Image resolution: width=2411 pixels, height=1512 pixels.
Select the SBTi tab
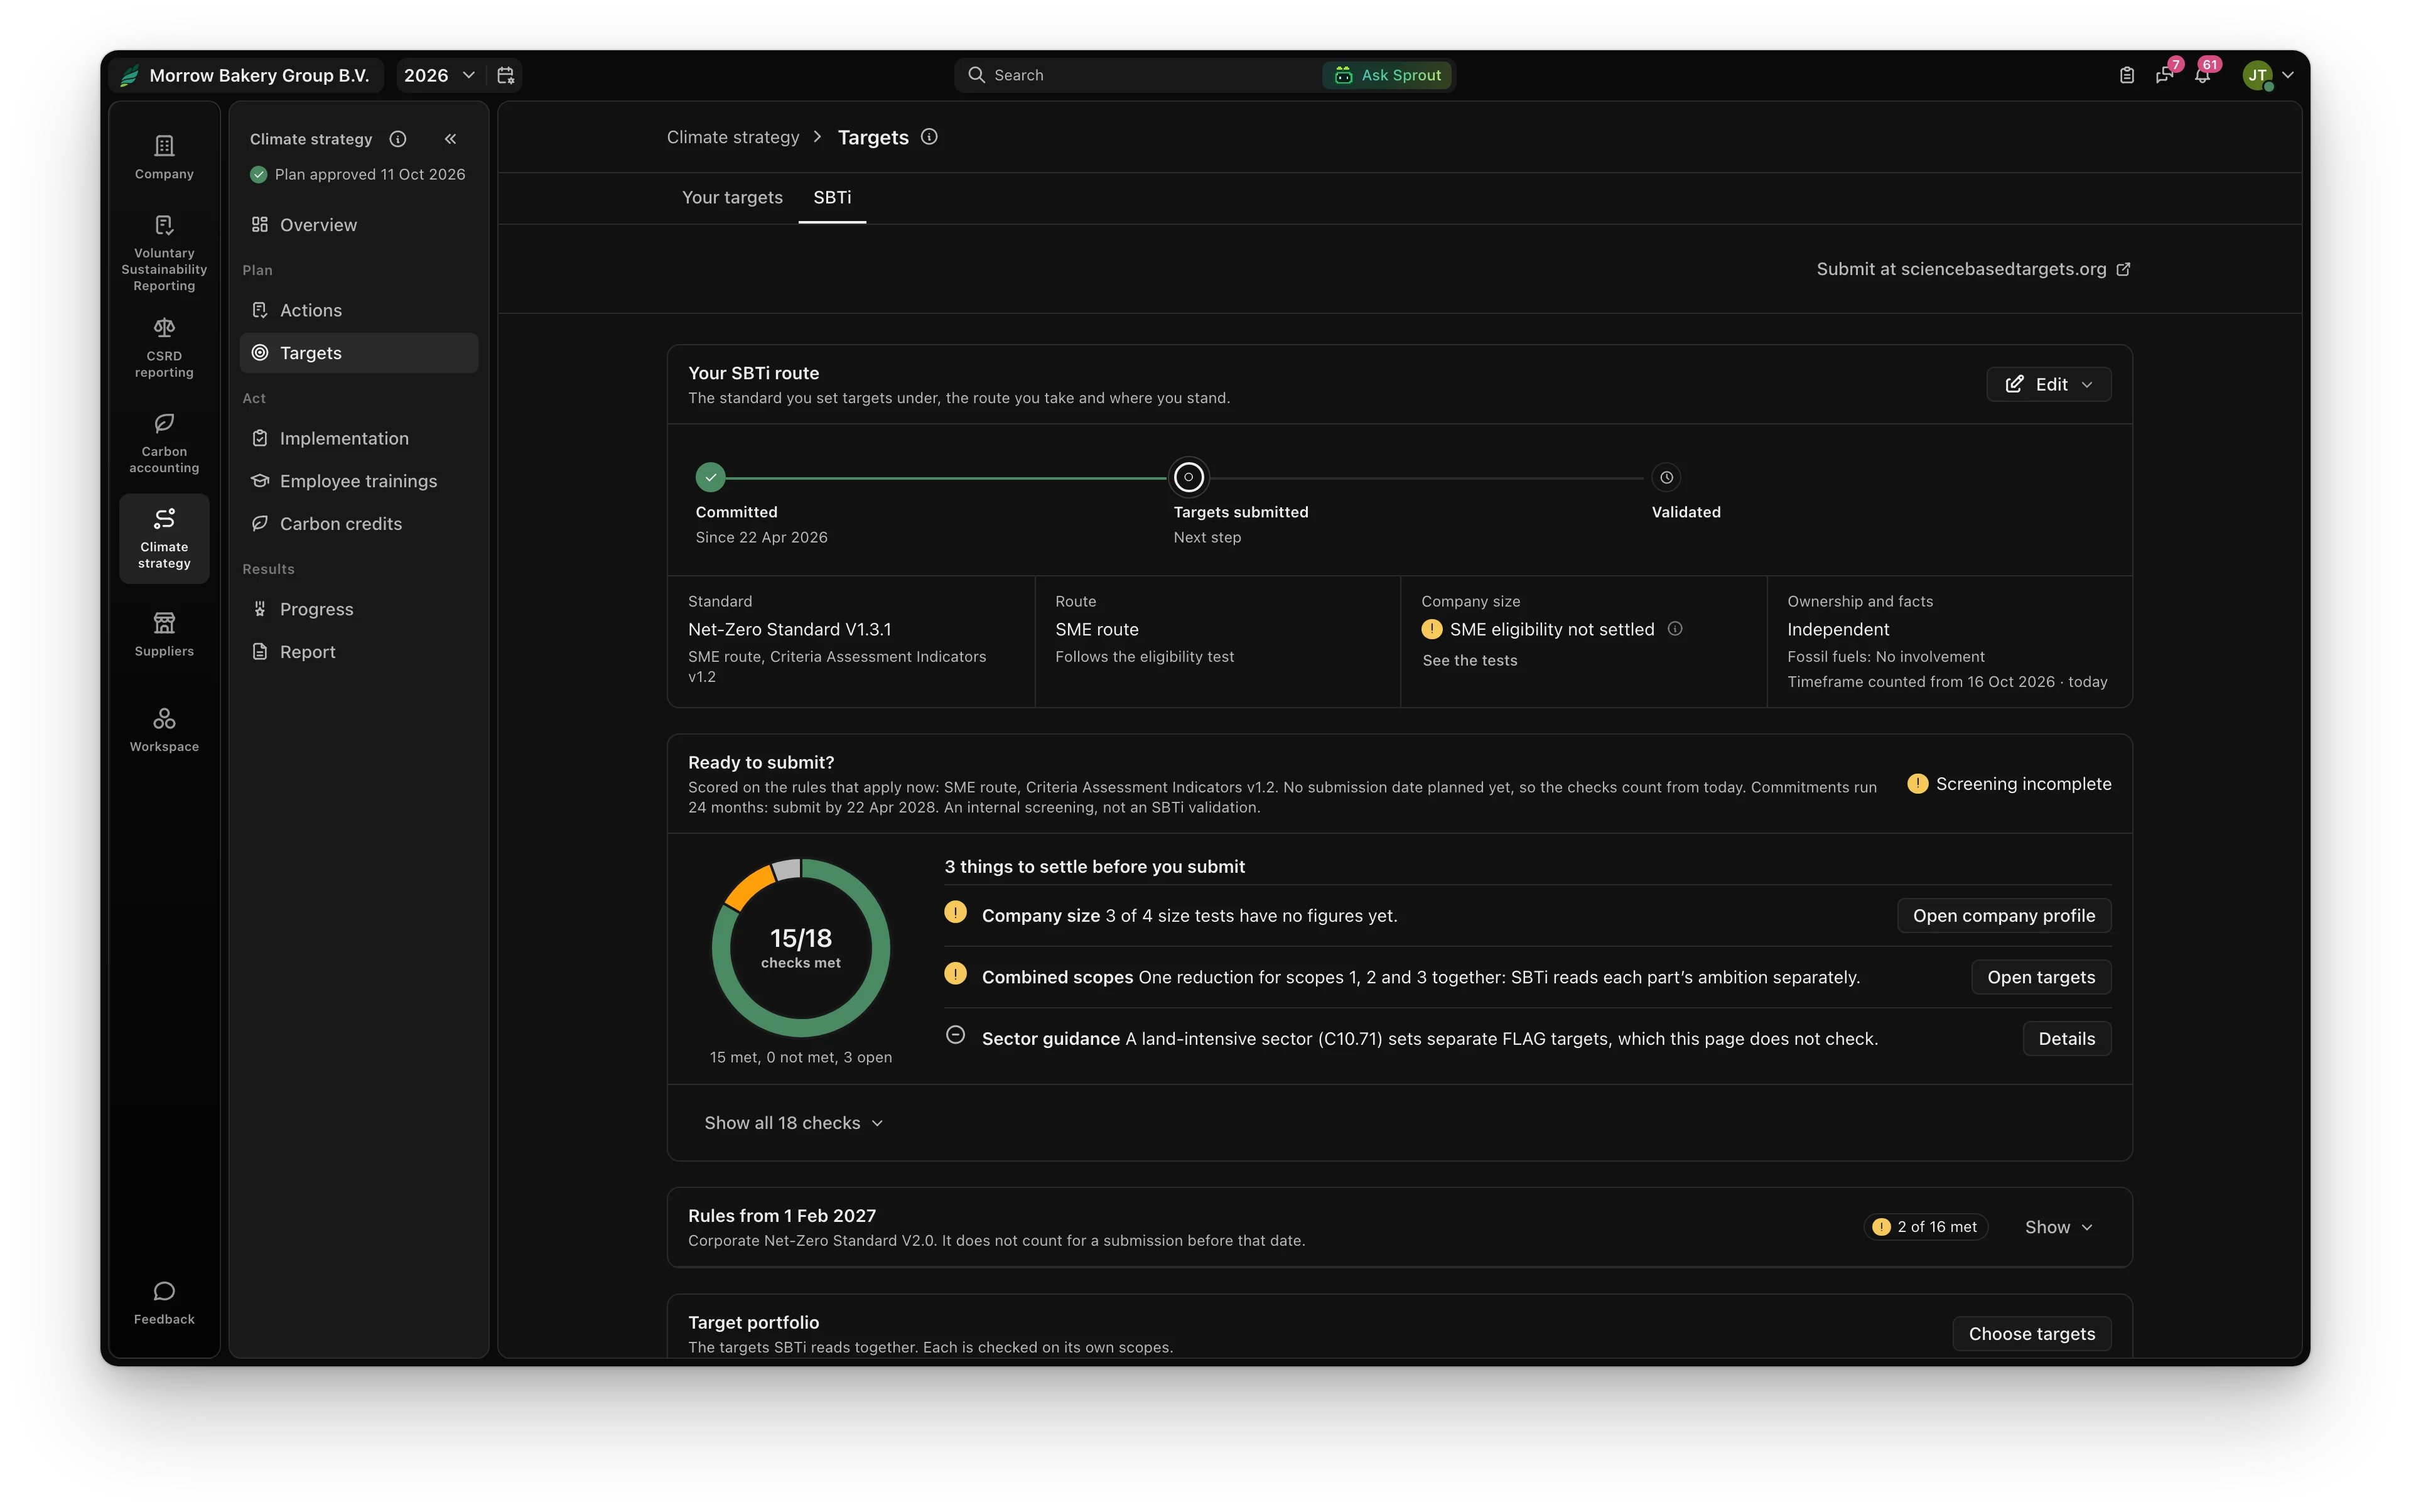[x=832, y=197]
